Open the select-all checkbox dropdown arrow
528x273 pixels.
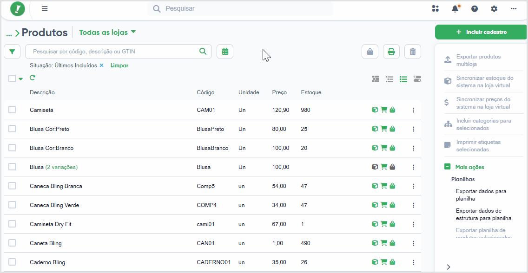21,79
